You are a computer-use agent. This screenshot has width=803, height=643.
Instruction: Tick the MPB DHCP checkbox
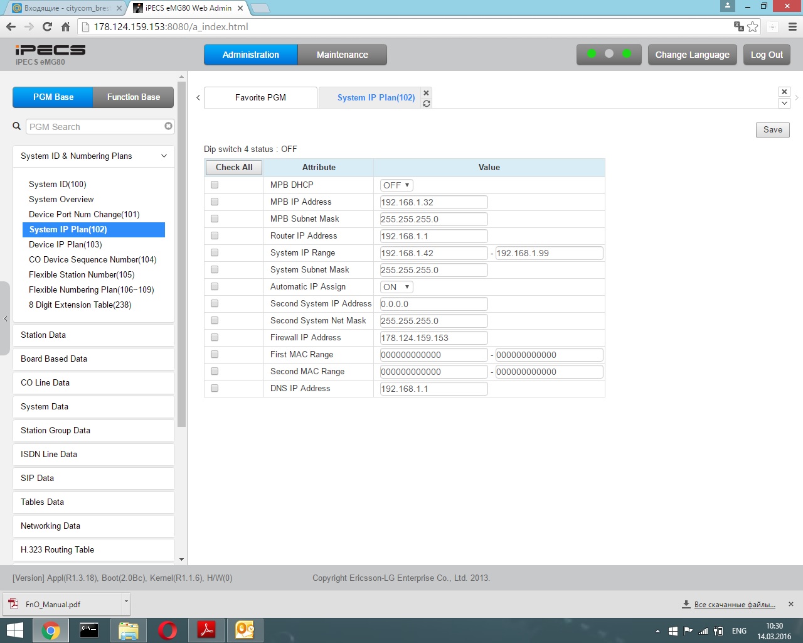tap(215, 185)
